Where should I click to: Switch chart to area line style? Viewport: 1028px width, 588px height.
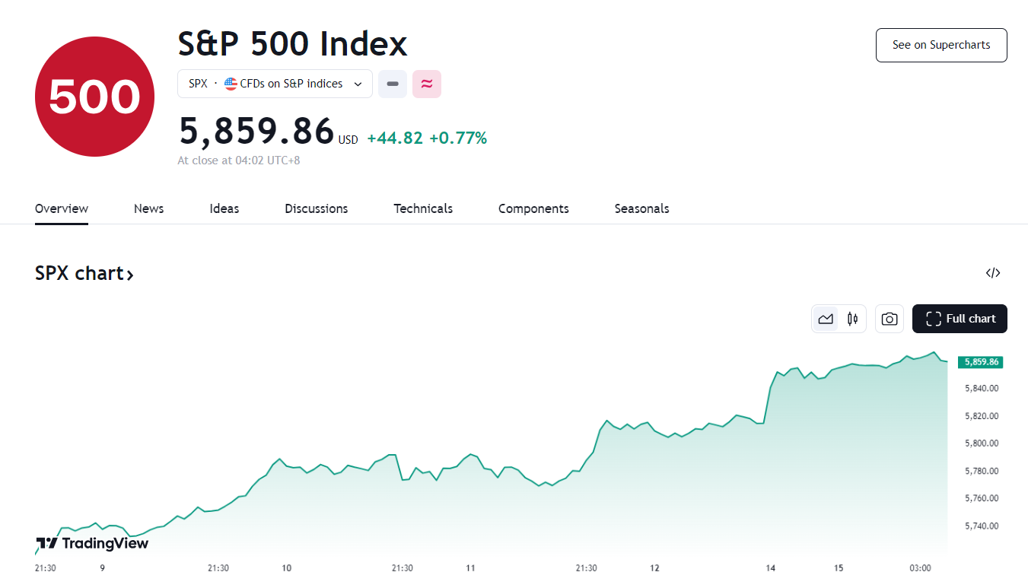826,319
